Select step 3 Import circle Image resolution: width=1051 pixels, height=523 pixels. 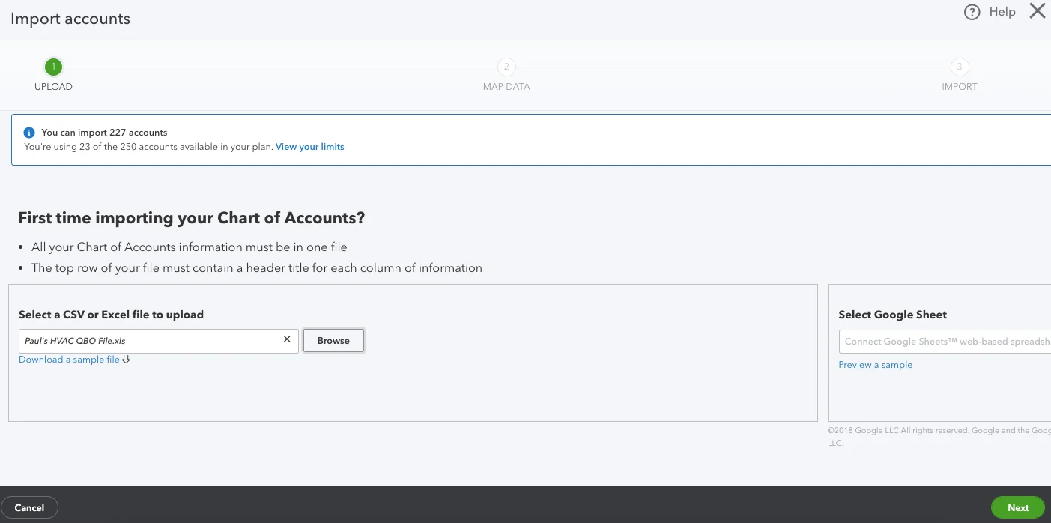960,67
